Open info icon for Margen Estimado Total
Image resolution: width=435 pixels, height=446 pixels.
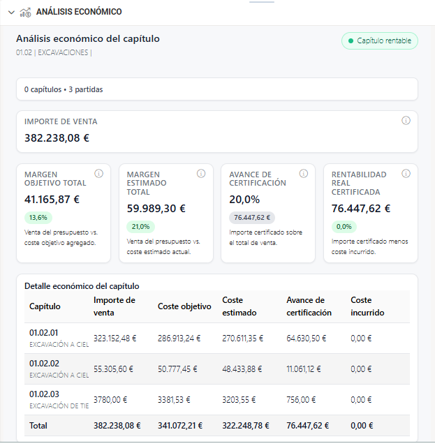click(x=201, y=174)
